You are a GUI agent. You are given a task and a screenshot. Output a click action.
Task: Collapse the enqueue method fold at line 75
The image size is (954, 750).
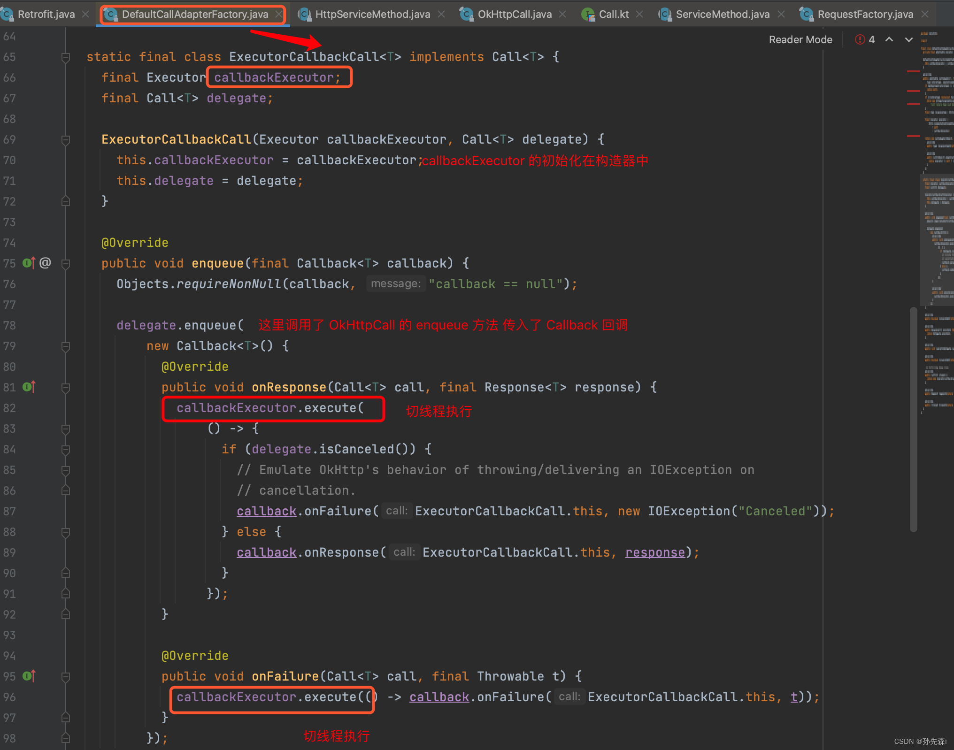(66, 264)
